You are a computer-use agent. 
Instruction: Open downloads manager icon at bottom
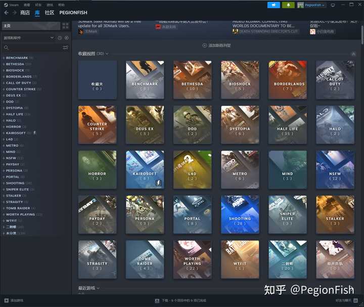[x=157, y=300]
